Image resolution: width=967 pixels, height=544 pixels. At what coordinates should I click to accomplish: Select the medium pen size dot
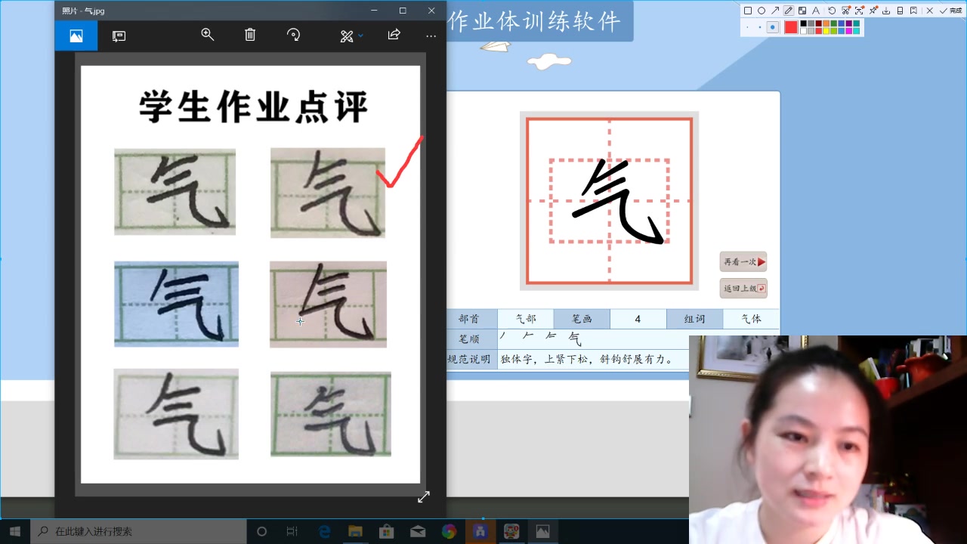pyautogui.click(x=760, y=27)
